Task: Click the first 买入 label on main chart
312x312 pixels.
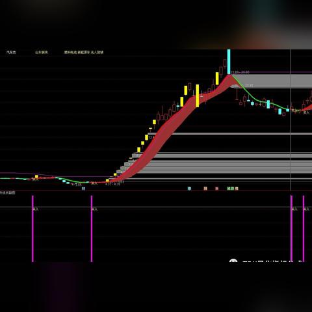Action: click(x=35, y=179)
